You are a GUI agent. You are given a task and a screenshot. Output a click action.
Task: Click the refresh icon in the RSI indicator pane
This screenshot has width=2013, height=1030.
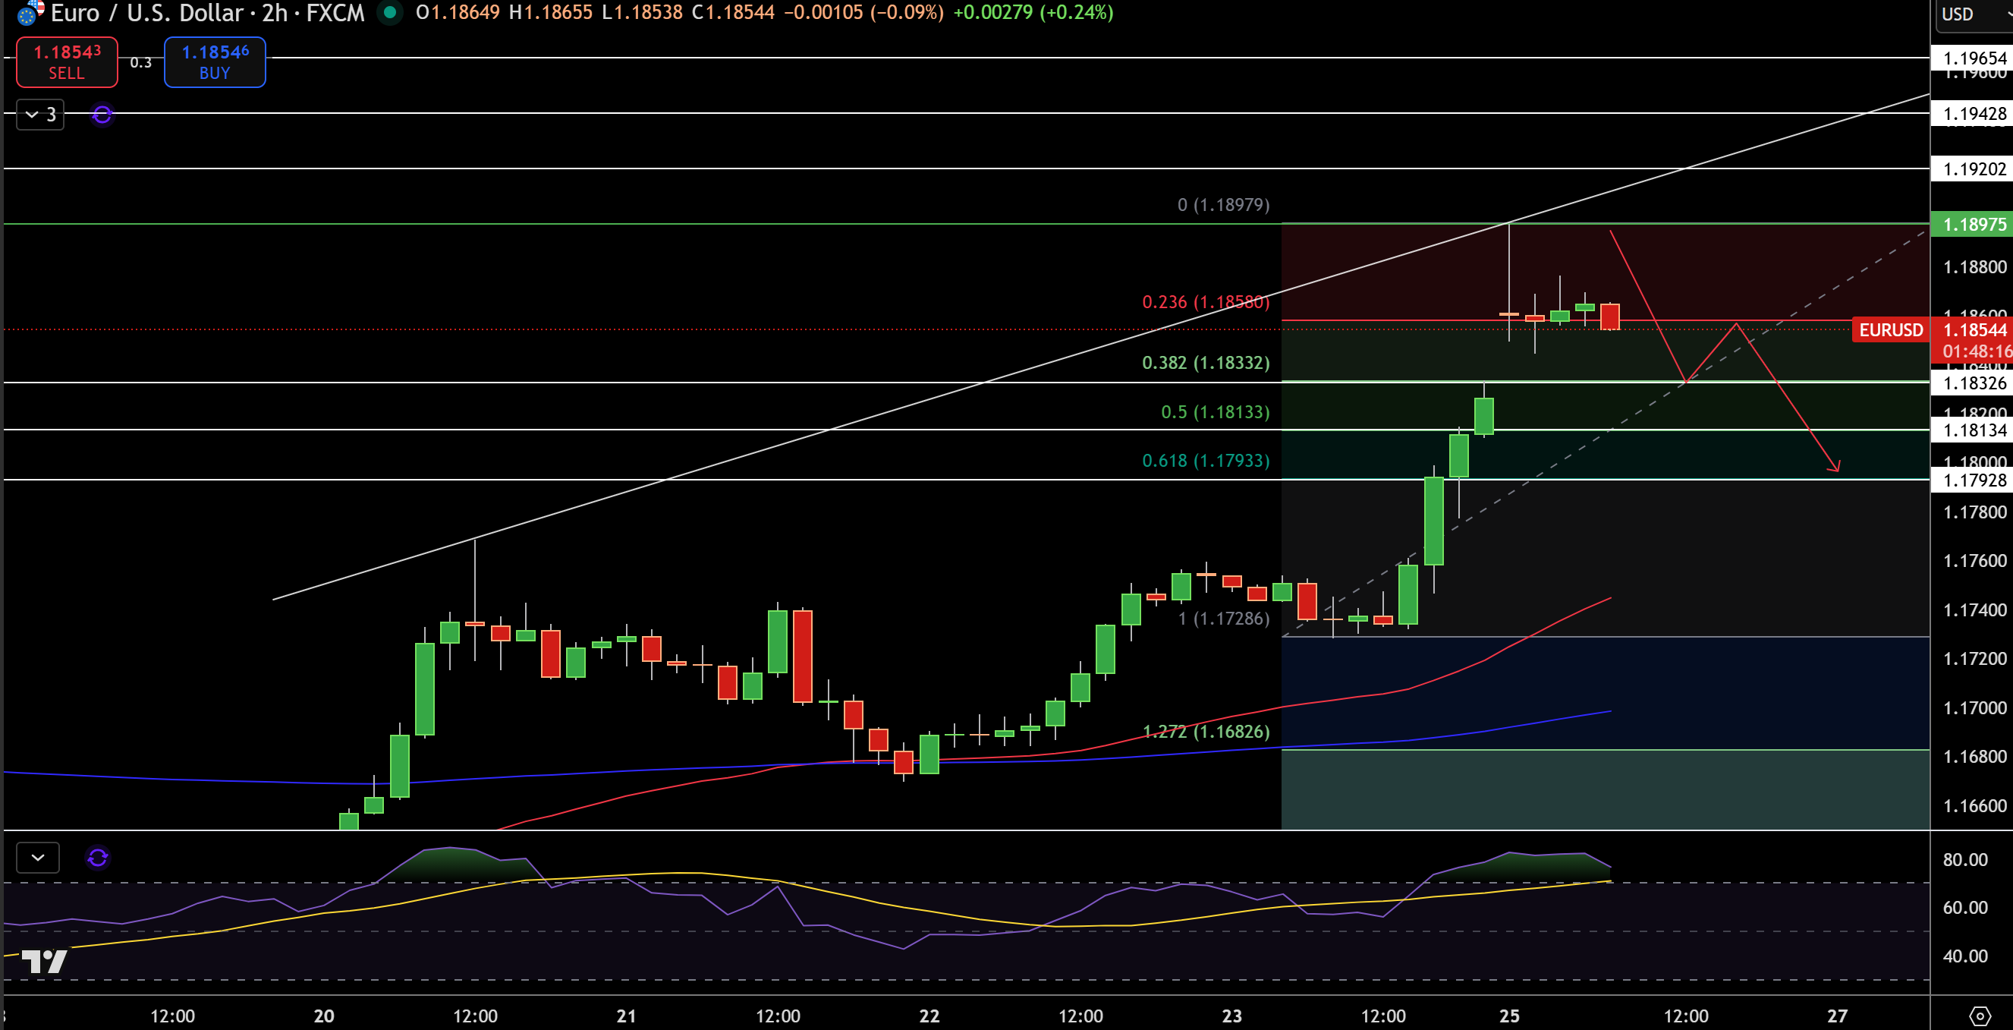[x=97, y=857]
